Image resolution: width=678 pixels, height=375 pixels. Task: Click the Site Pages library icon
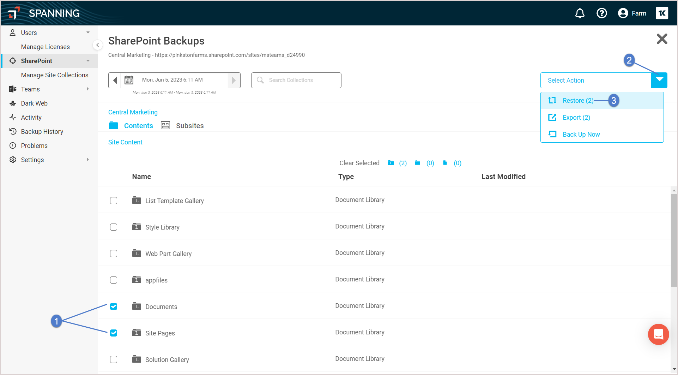tap(137, 333)
